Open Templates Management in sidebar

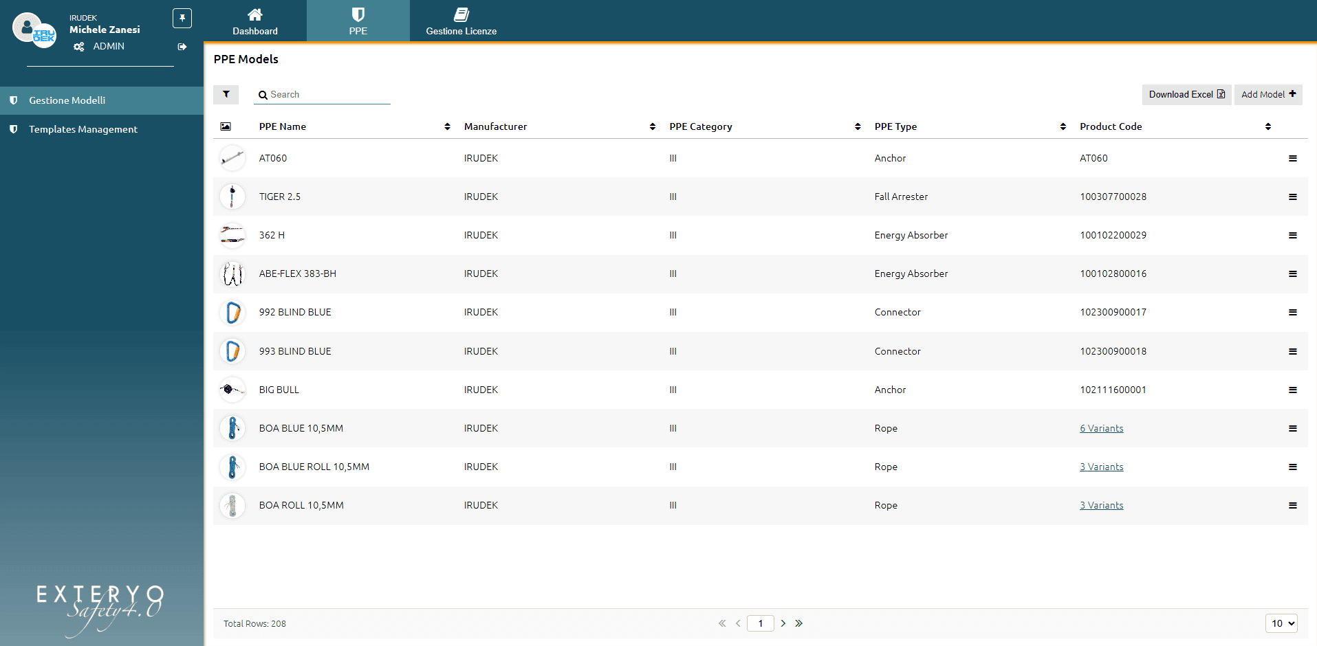(x=102, y=129)
